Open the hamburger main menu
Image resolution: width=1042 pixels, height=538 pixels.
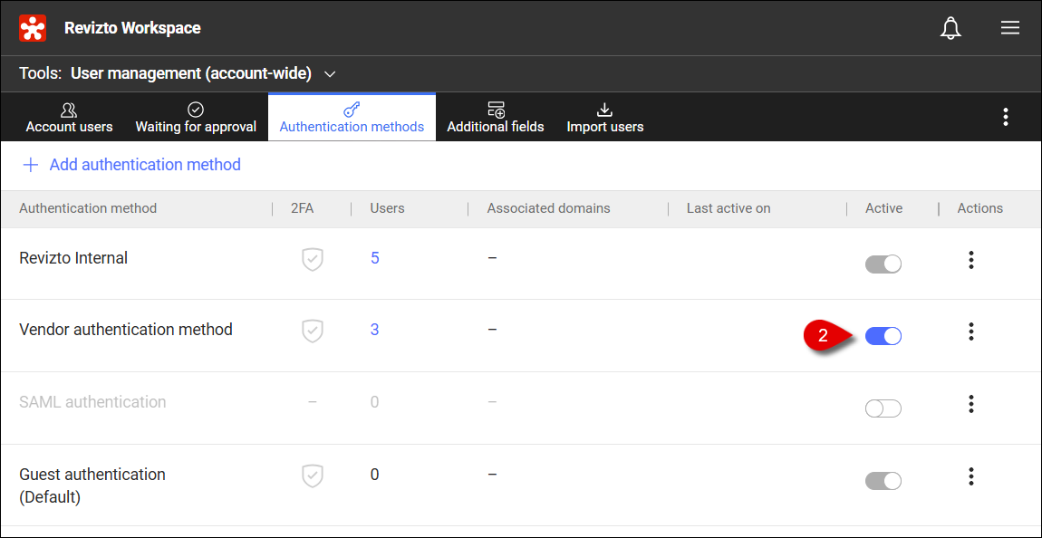point(1010,28)
